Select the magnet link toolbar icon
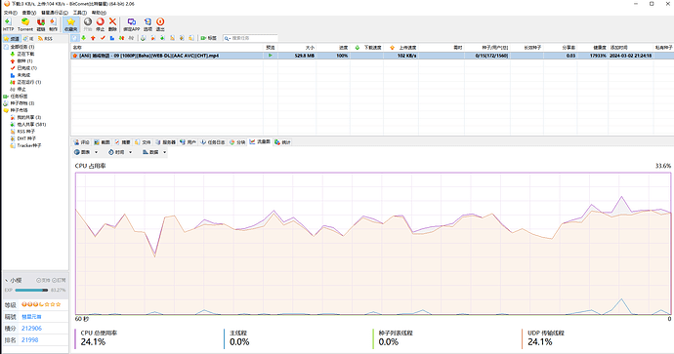Image resolution: width=674 pixels, height=354 pixels. [41, 24]
